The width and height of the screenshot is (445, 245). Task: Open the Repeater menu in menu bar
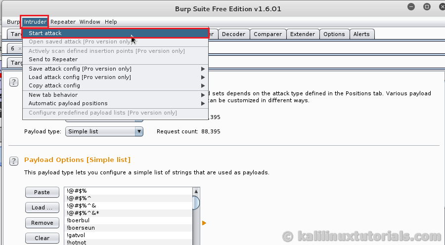click(x=63, y=22)
